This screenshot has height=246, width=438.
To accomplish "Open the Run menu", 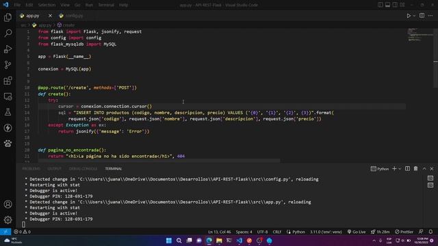I will 89,5.
